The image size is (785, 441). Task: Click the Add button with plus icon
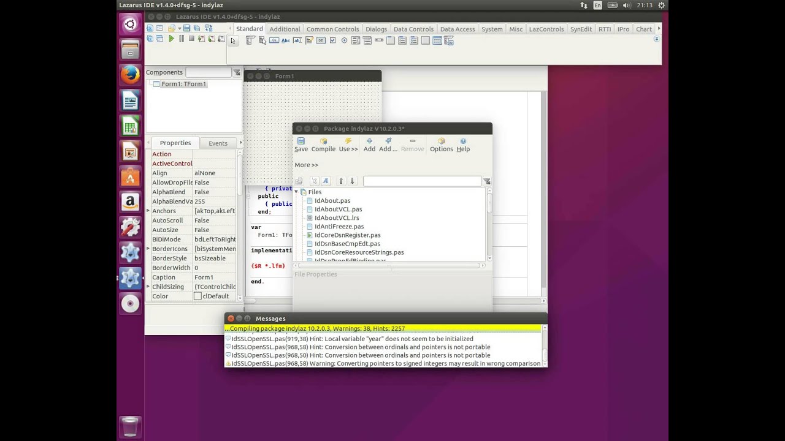pos(369,145)
